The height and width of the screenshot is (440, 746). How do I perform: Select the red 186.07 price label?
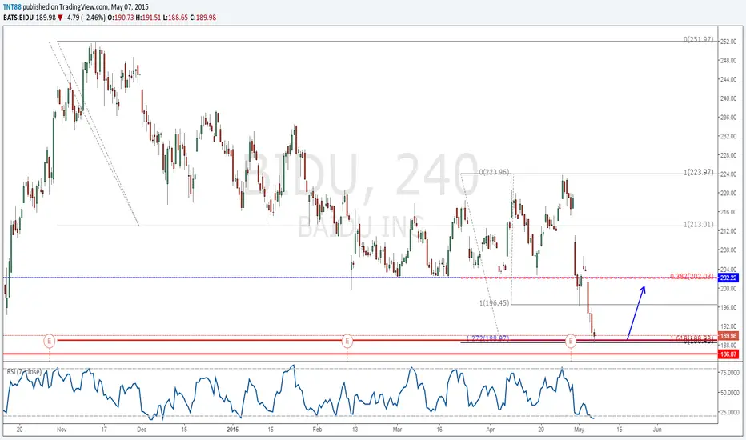click(728, 354)
